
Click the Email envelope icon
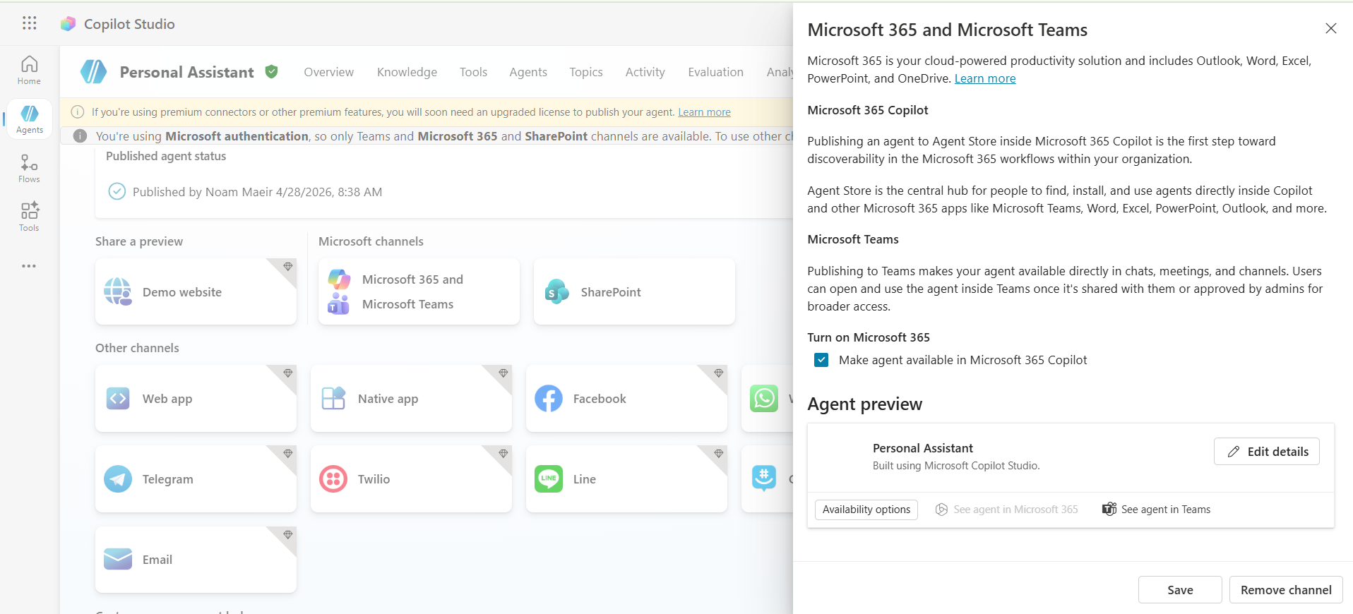coord(118,559)
